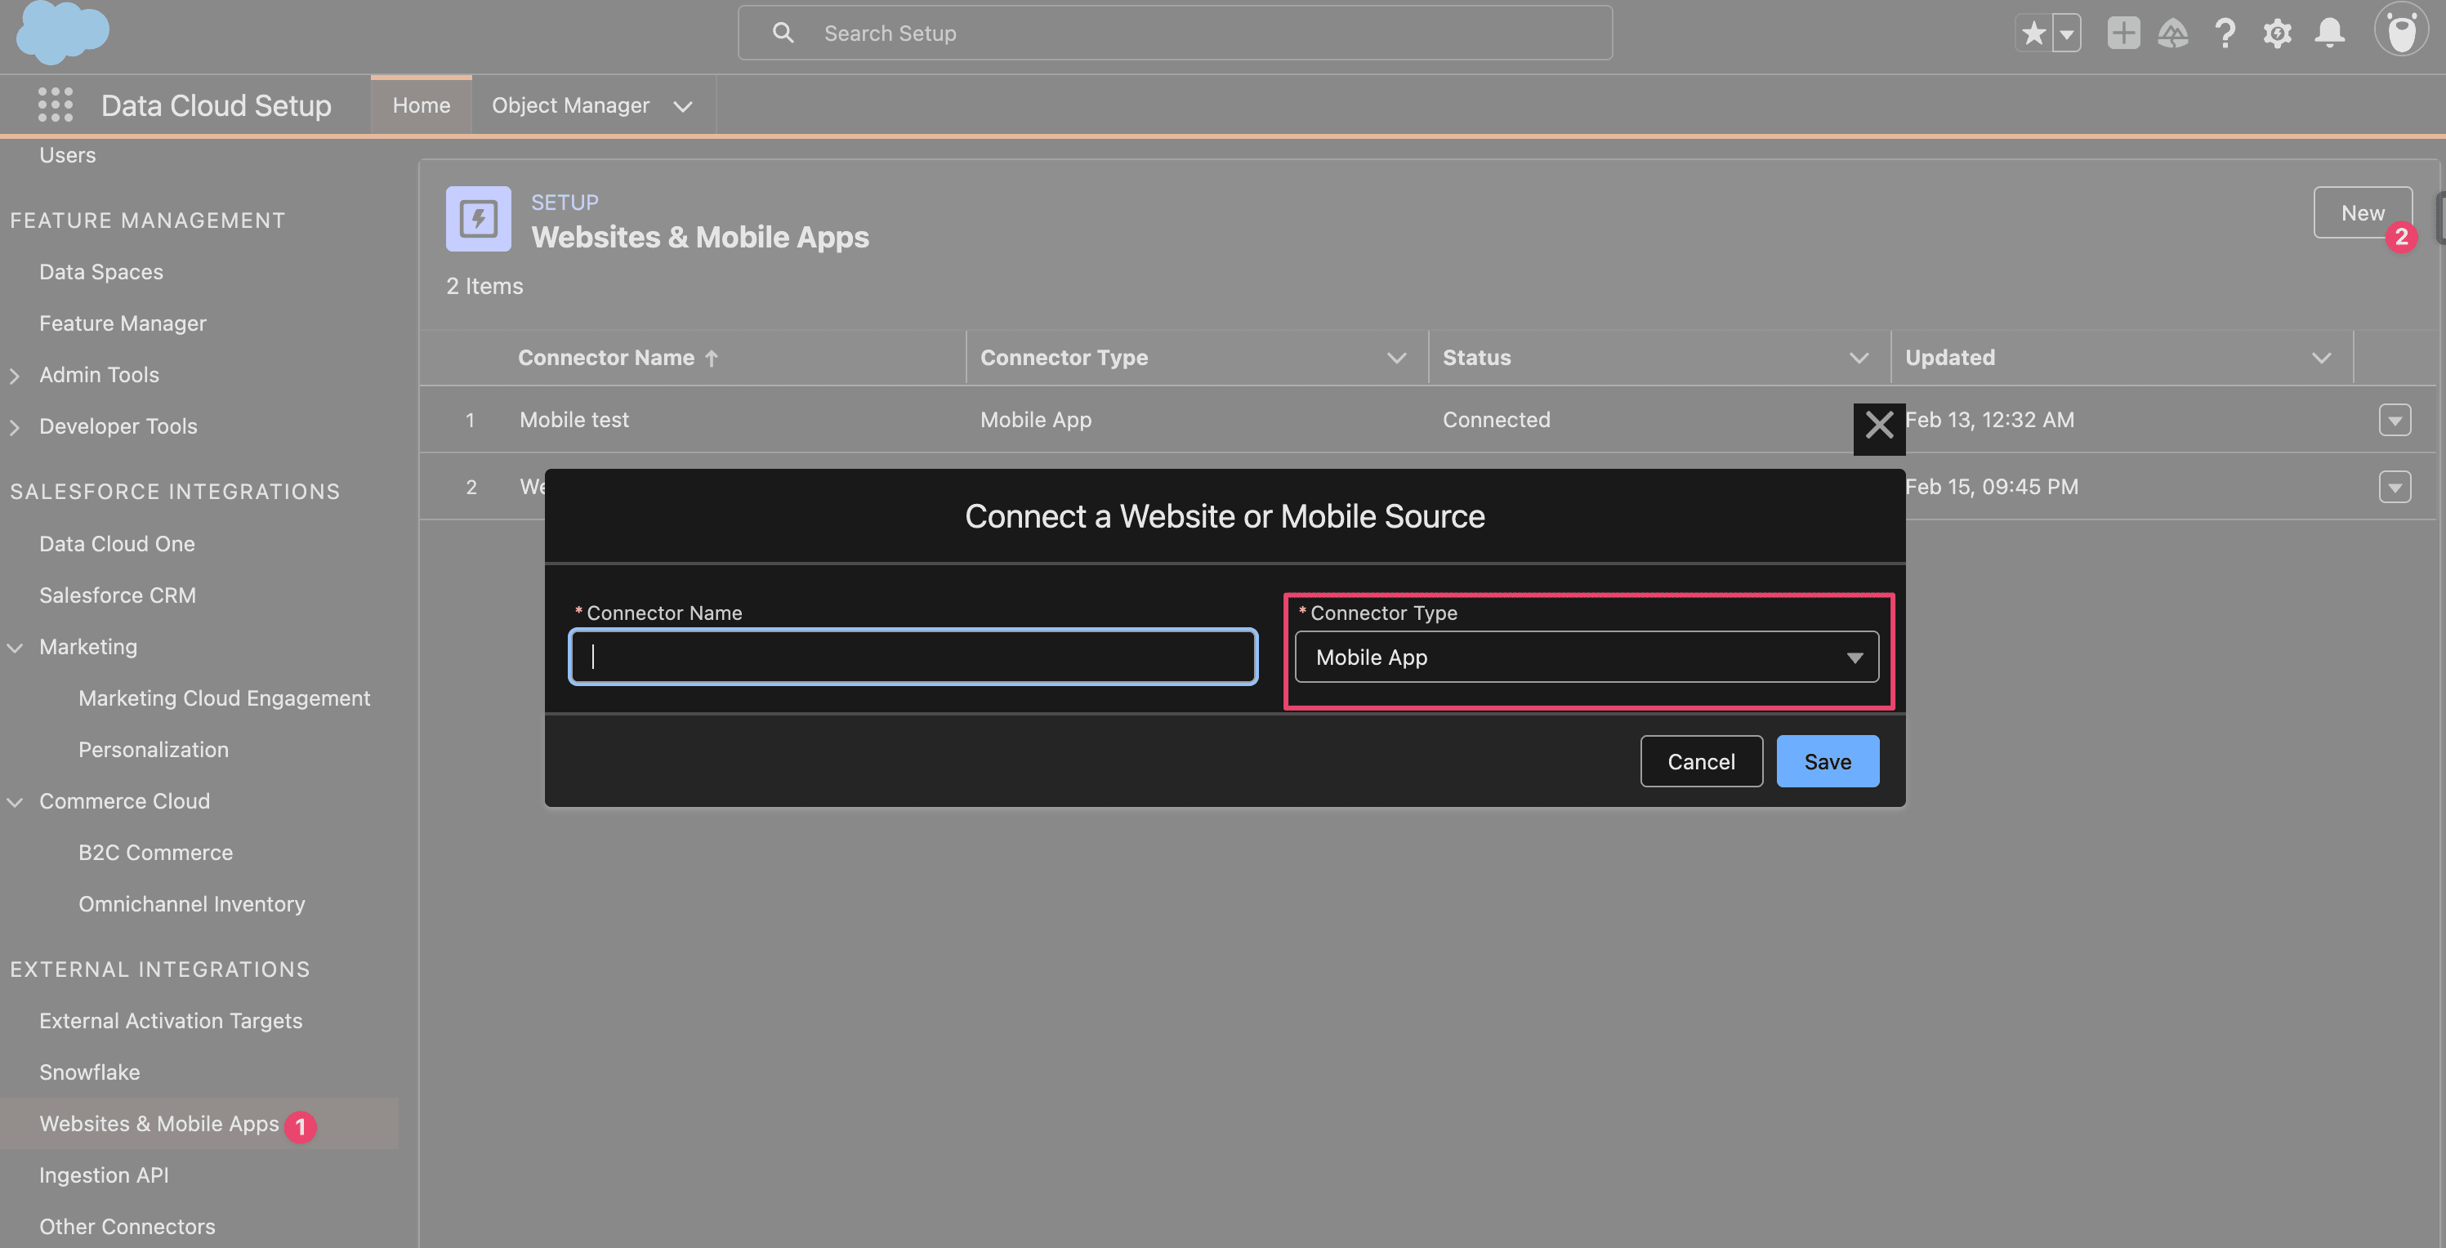Screen dimensions: 2446x1248
Task: Click Cancel in the dialog
Action: (1701, 761)
